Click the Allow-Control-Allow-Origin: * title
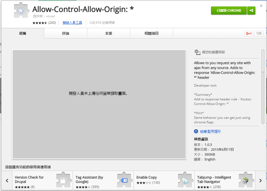The width and height of the screenshot is (267, 191). [x=83, y=9]
